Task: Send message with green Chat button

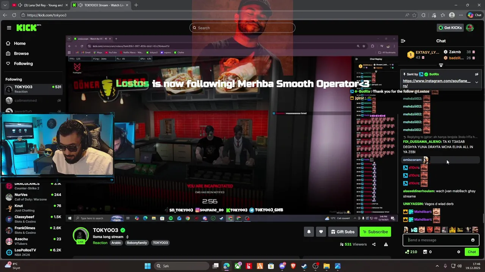Action: tap(472, 252)
